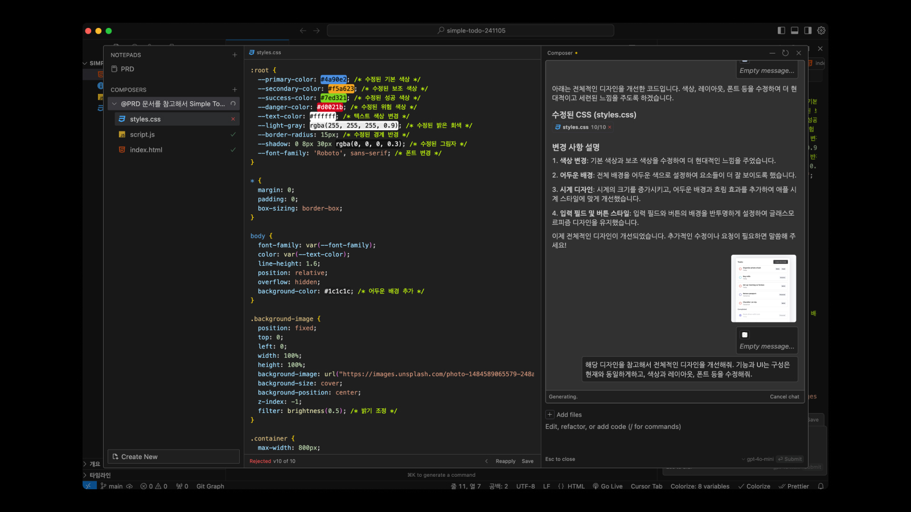Click the lower Empty message field

click(766, 346)
